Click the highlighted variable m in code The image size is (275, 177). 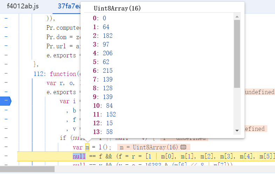click(x=87, y=147)
